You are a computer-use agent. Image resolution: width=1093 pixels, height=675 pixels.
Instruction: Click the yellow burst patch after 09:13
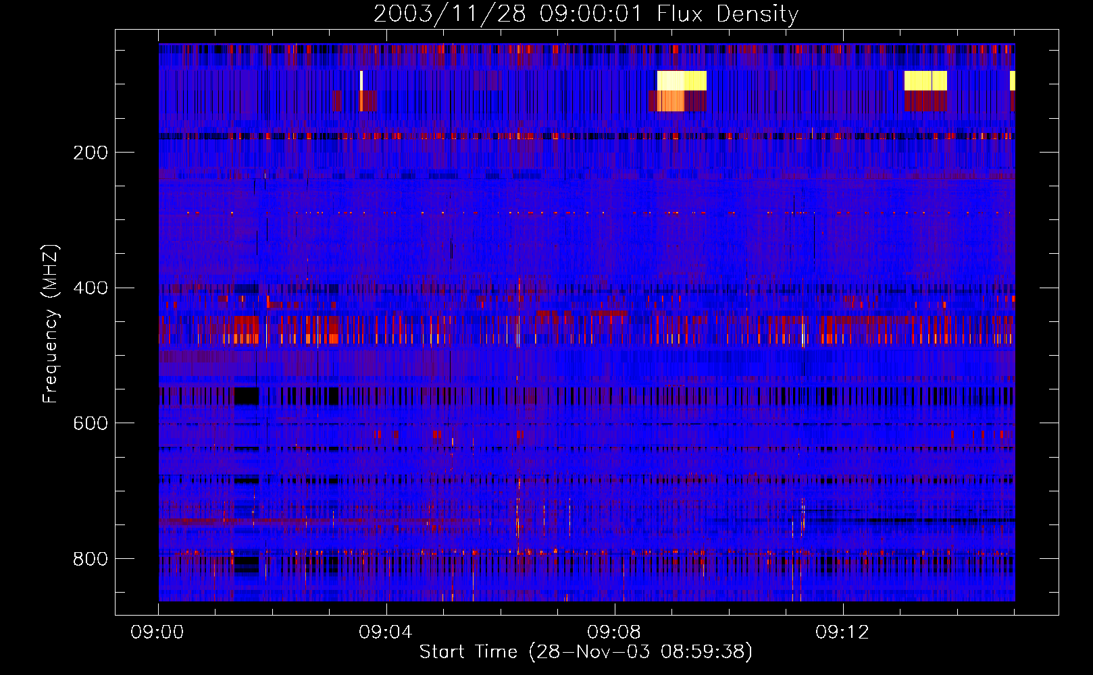925,80
